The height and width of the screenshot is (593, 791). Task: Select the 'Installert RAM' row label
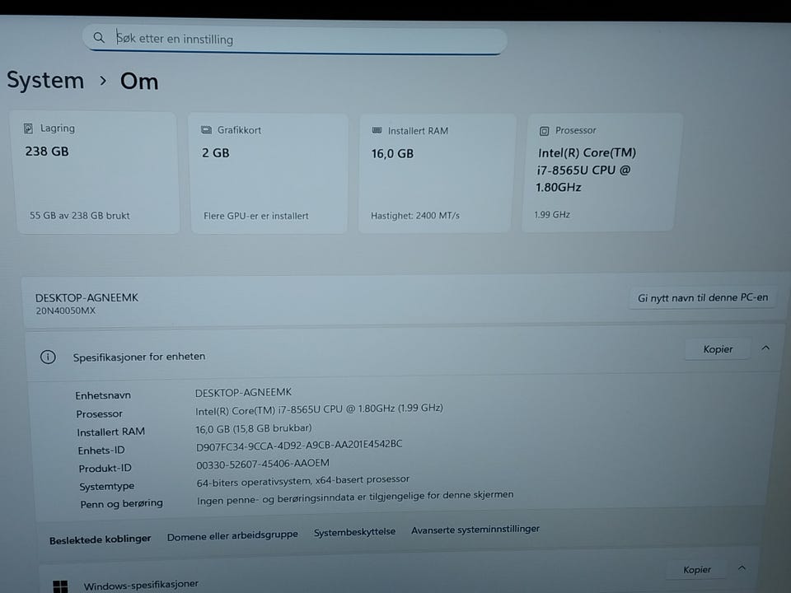[x=111, y=432]
